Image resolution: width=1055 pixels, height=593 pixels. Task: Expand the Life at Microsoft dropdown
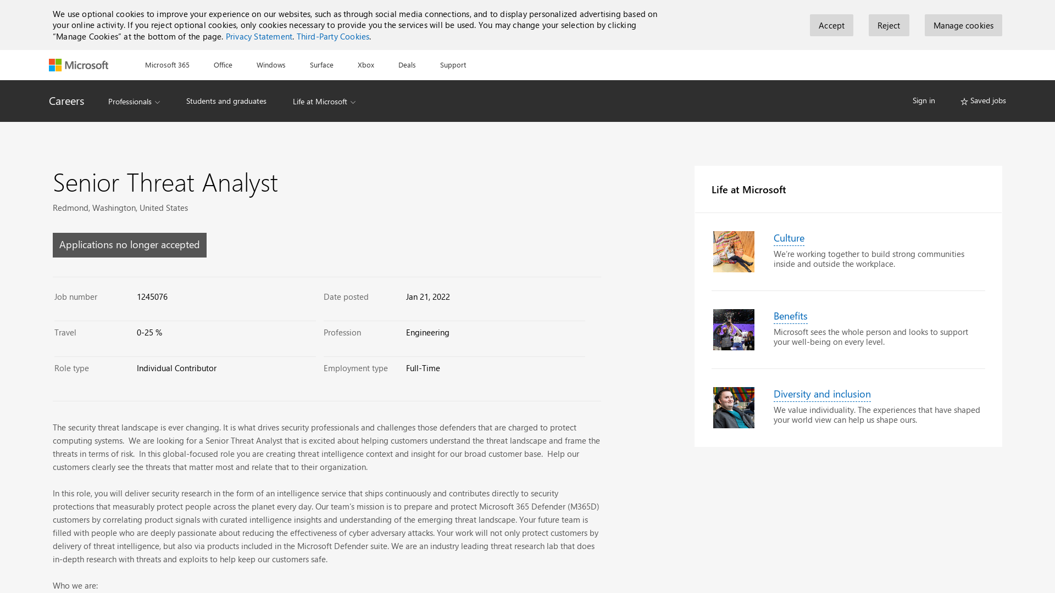324,102
